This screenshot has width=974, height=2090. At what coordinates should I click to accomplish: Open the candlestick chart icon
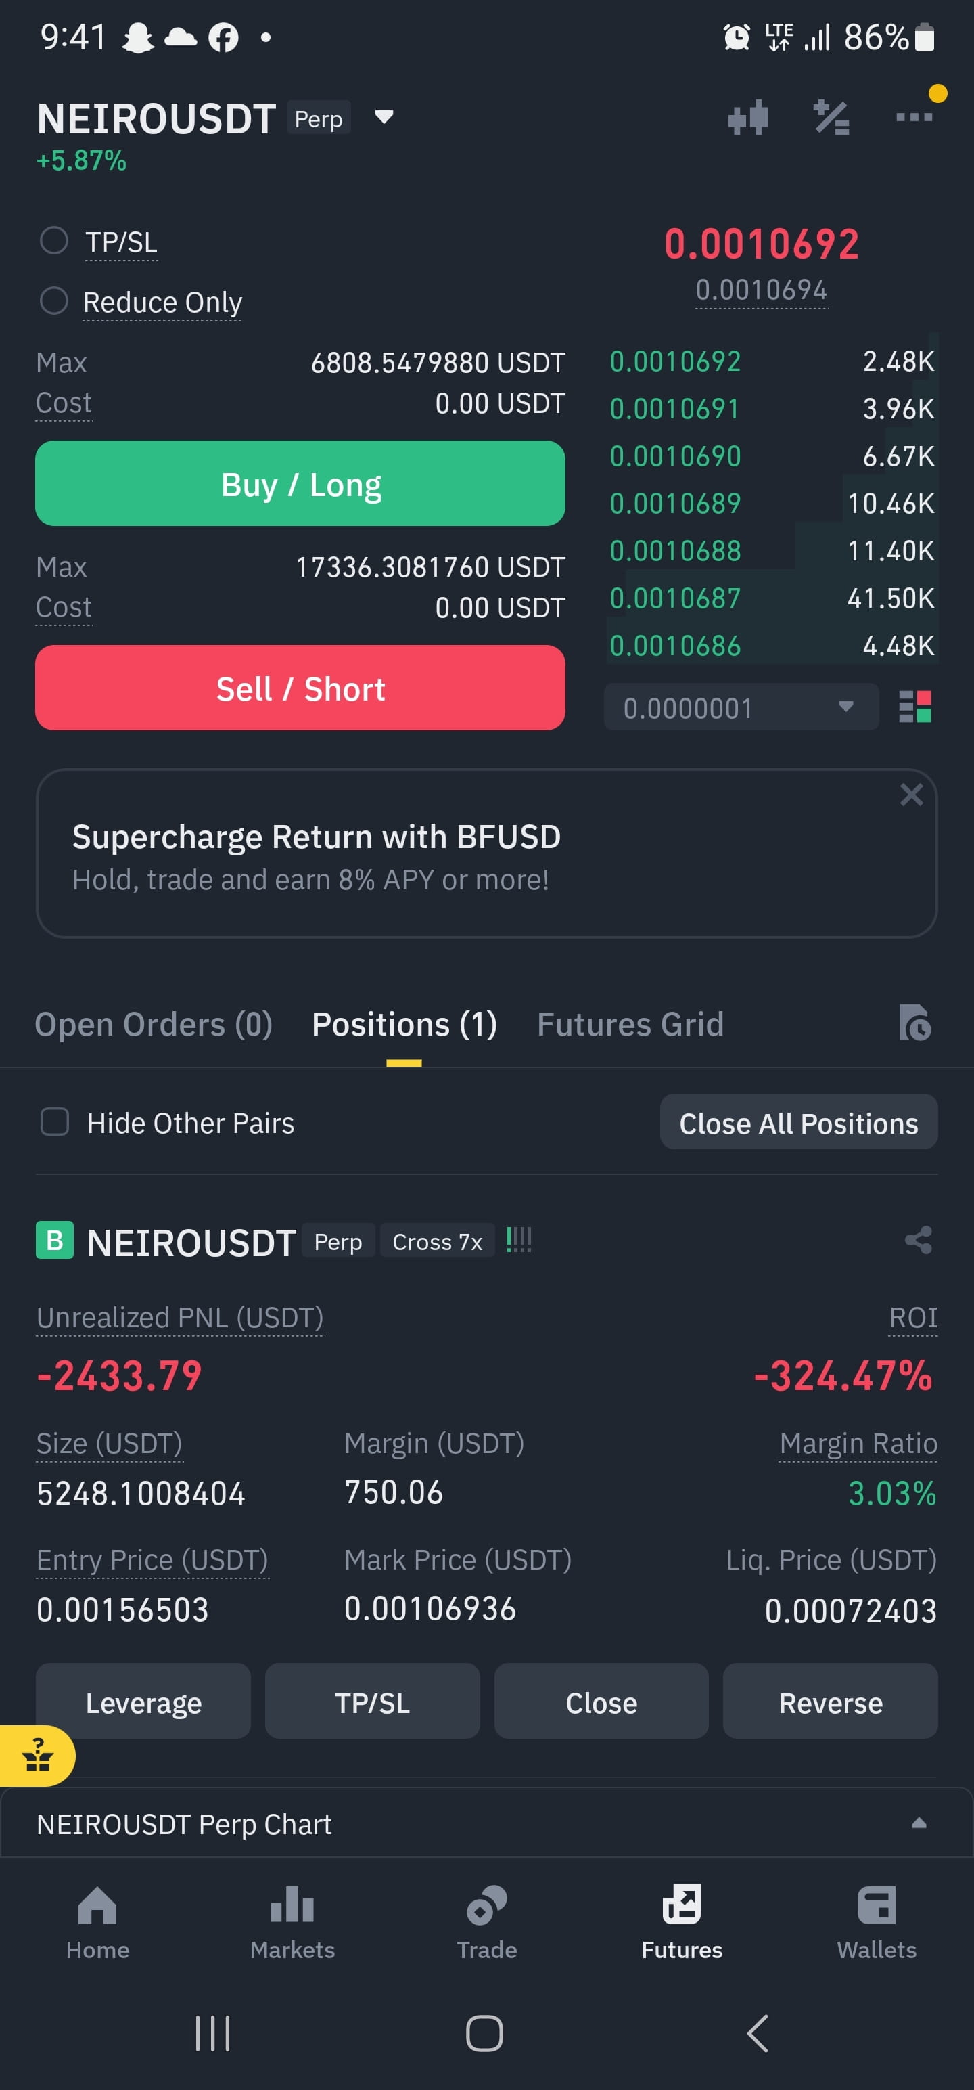[x=747, y=118]
